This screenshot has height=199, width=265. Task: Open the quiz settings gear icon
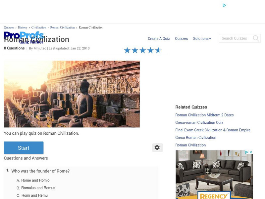pos(157,147)
